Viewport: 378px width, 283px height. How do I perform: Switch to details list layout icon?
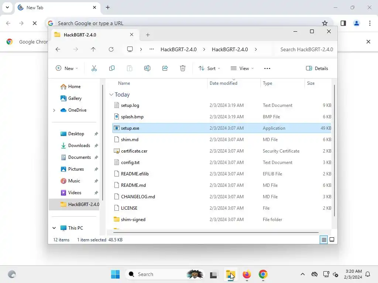(324, 240)
